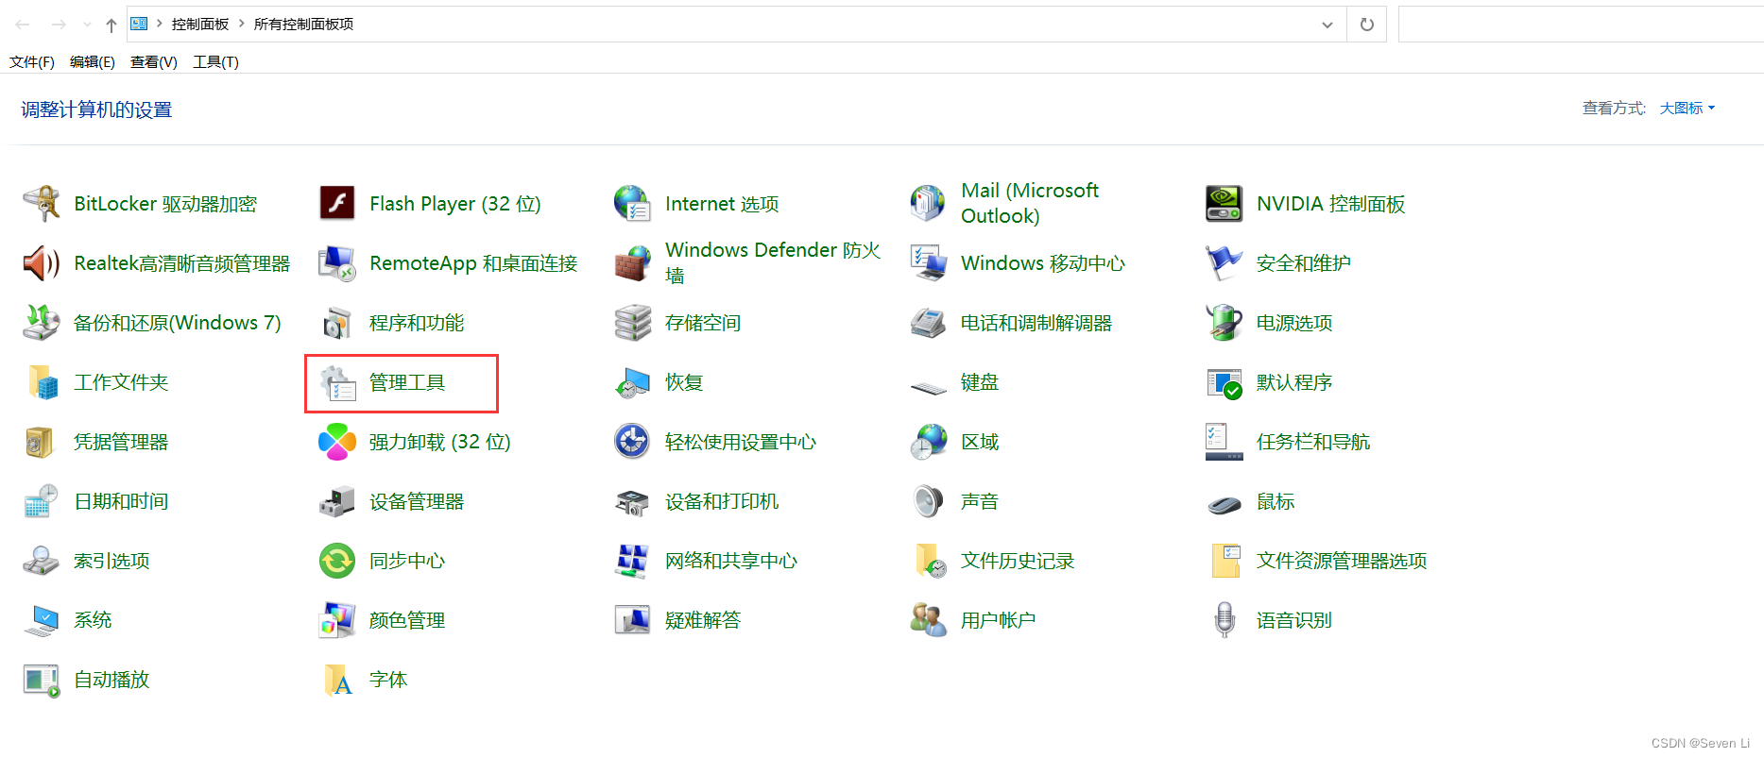
Task: Click the refresh button in address bar
Action: pos(1366,25)
